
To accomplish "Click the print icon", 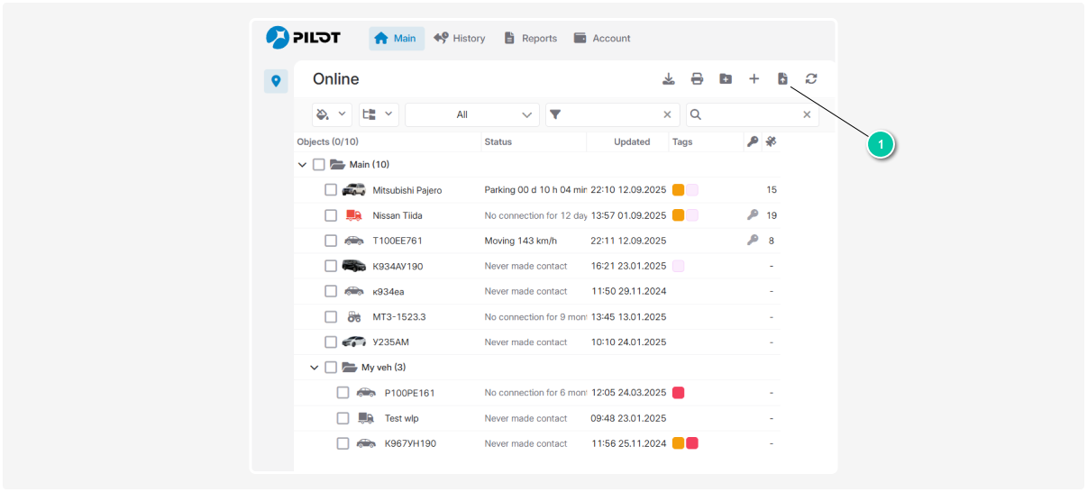I will (x=697, y=79).
